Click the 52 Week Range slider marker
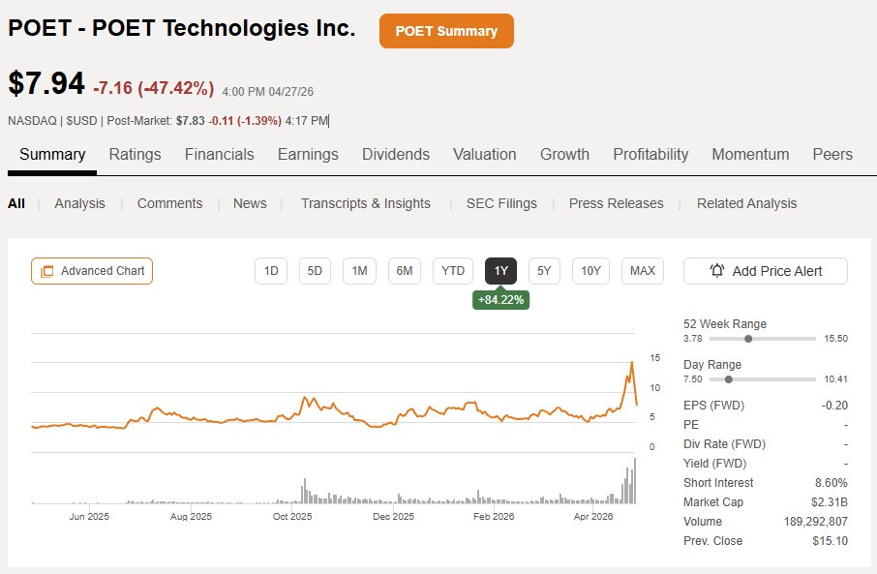877x574 pixels. click(748, 339)
